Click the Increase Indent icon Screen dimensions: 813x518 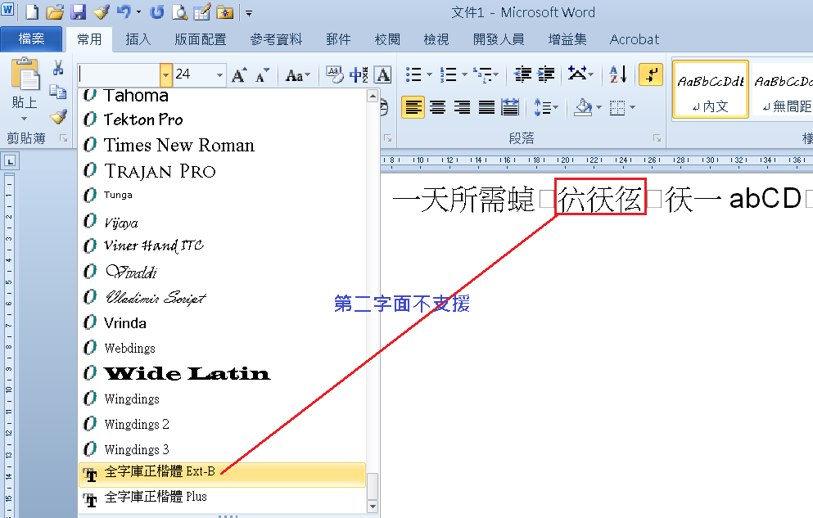coord(546,75)
